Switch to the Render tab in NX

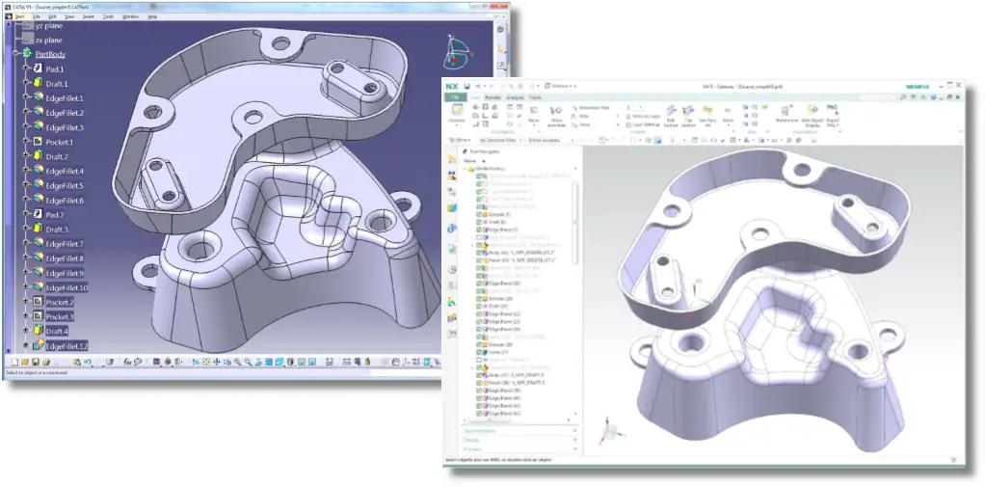(x=492, y=98)
